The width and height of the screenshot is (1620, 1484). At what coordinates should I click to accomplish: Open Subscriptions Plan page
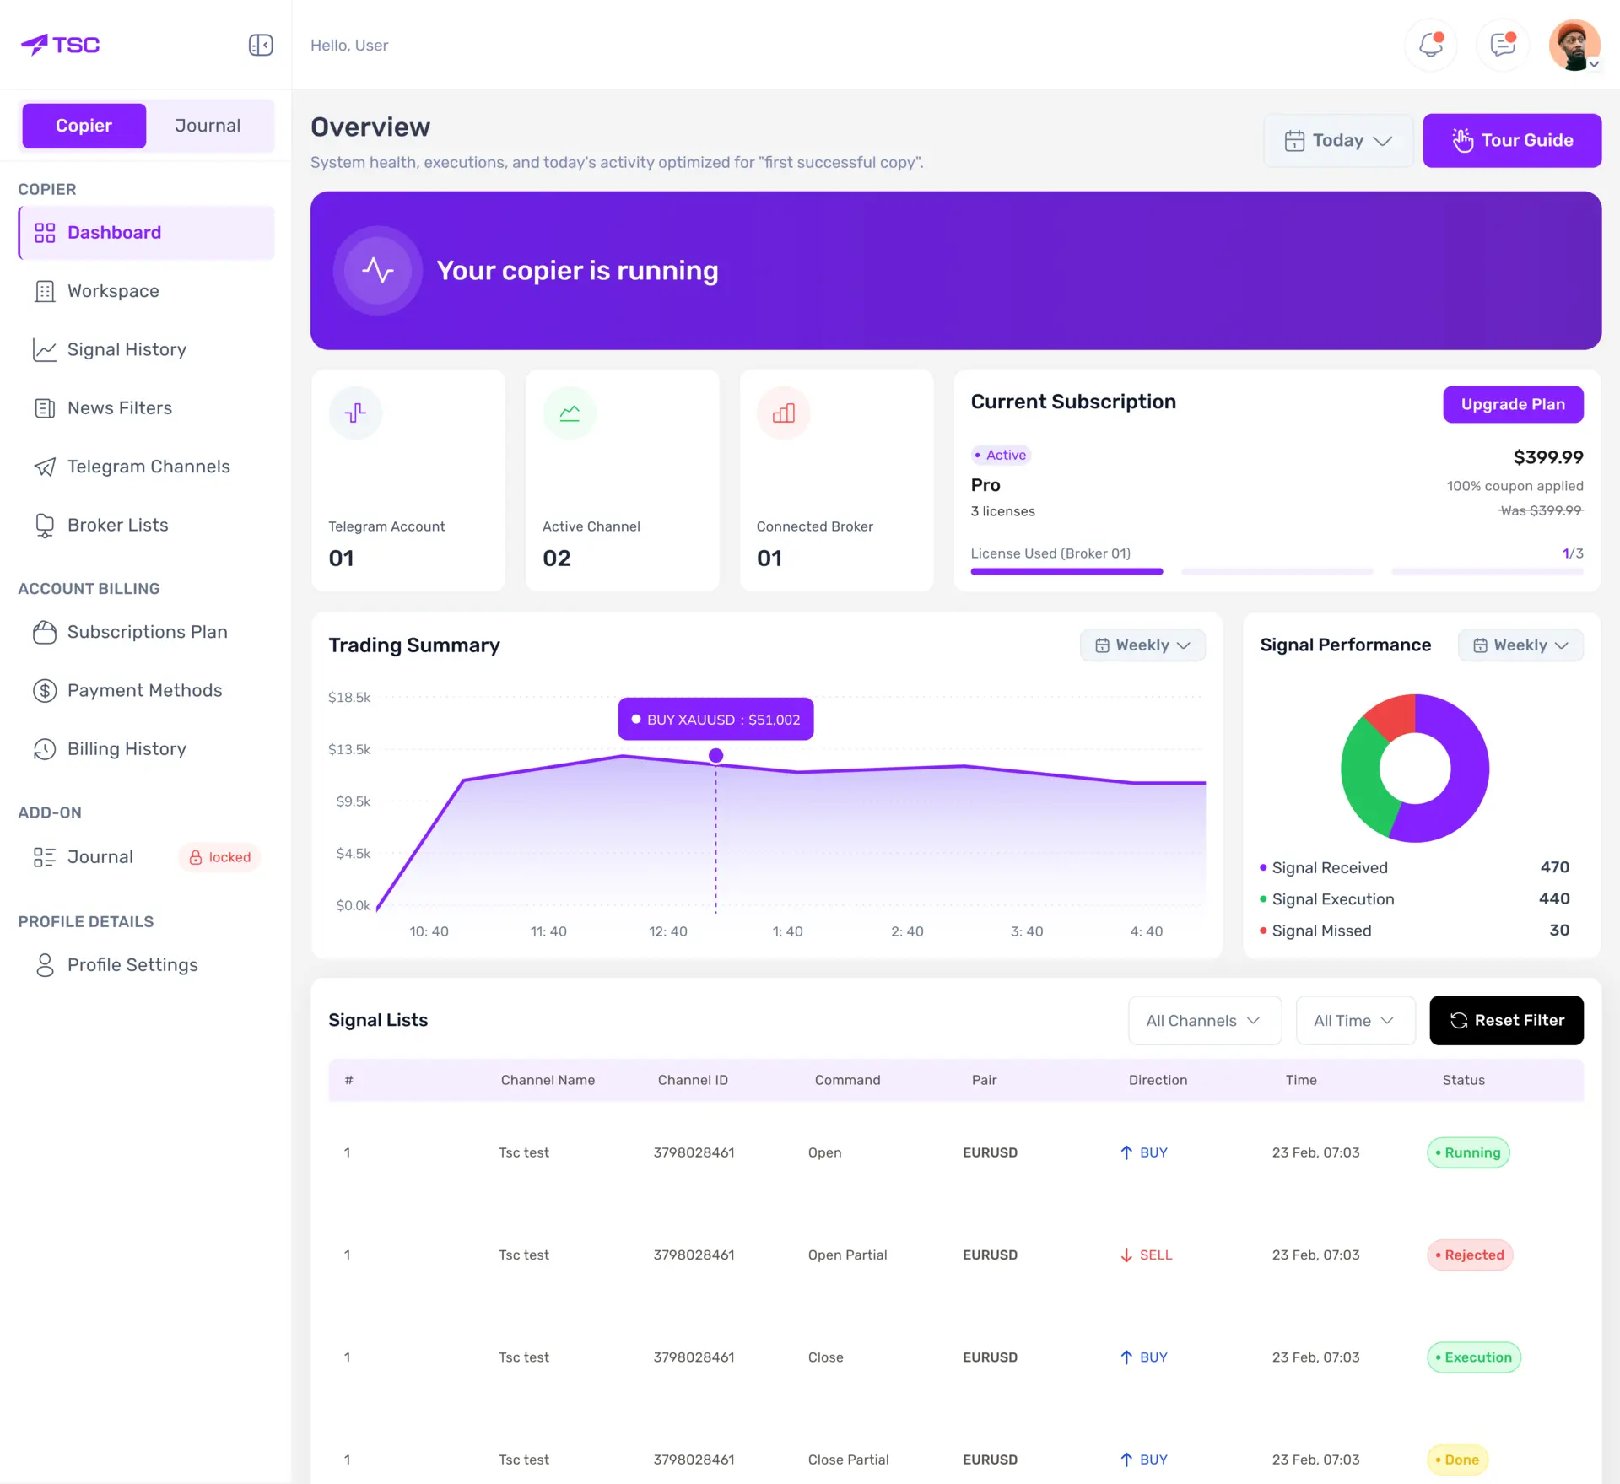click(146, 632)
